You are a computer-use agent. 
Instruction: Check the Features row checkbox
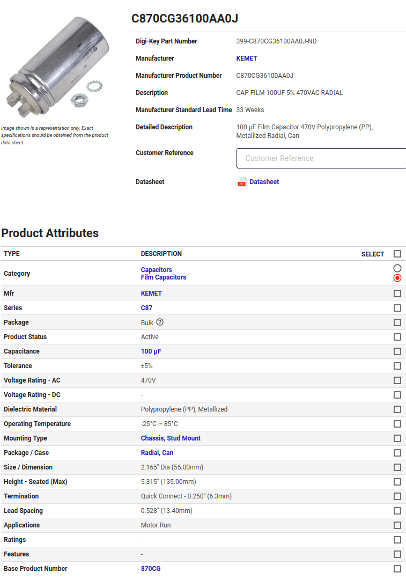pos(397,554)
